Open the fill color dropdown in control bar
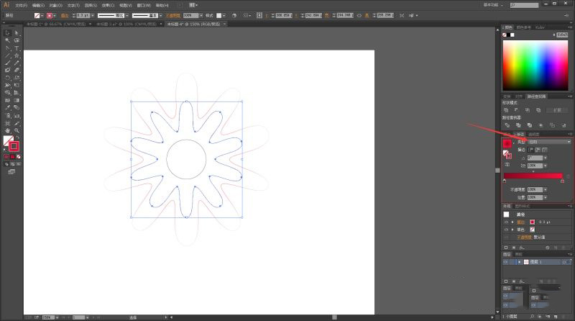The height and width of the screenshot is (321, 575). pos(42,15)
